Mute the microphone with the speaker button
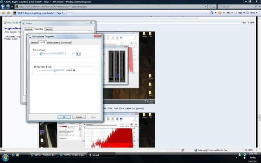 point(78,54)
